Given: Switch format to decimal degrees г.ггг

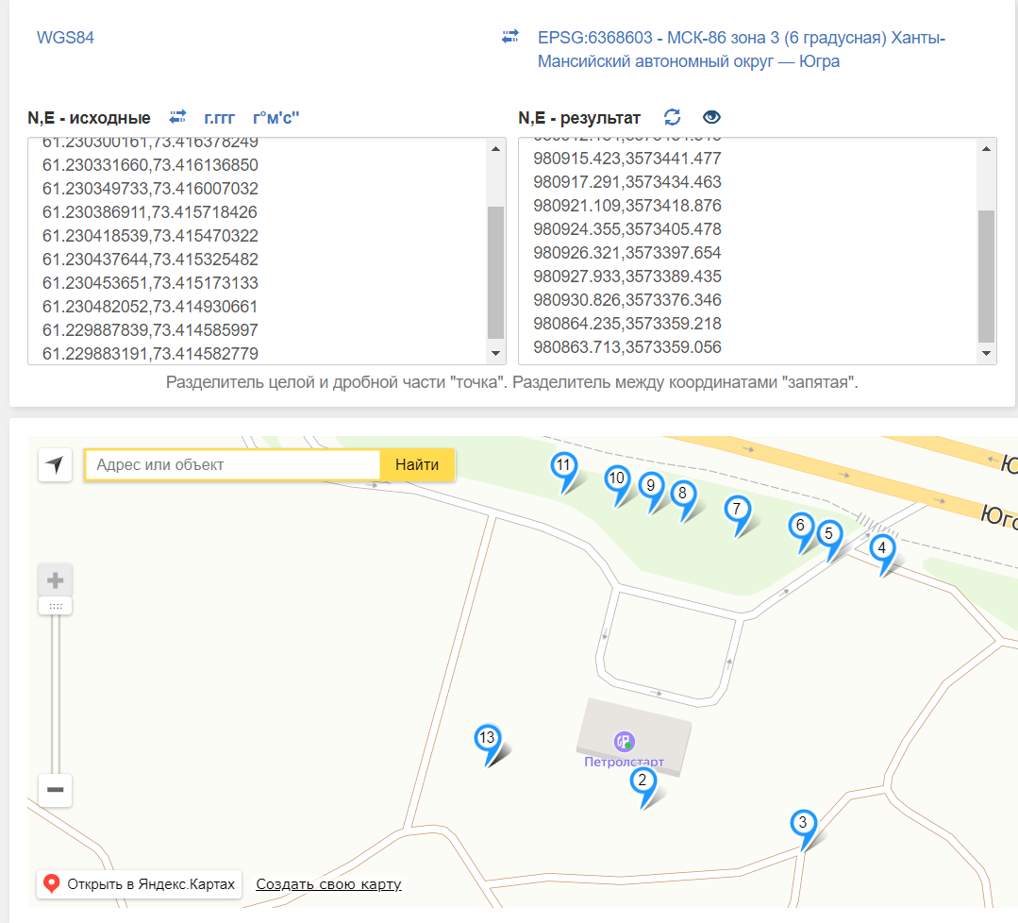Looking at the screenshot, I should point(219,118).
